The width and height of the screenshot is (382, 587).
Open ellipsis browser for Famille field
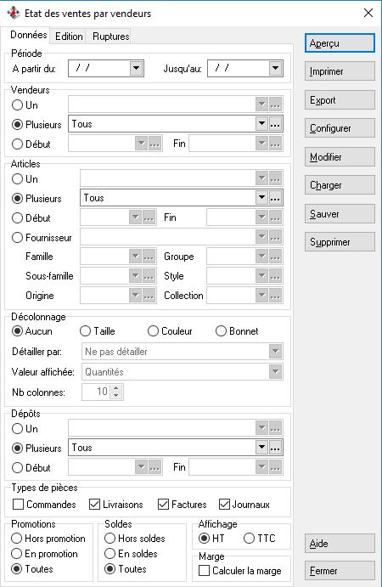(x=149, y=257)
